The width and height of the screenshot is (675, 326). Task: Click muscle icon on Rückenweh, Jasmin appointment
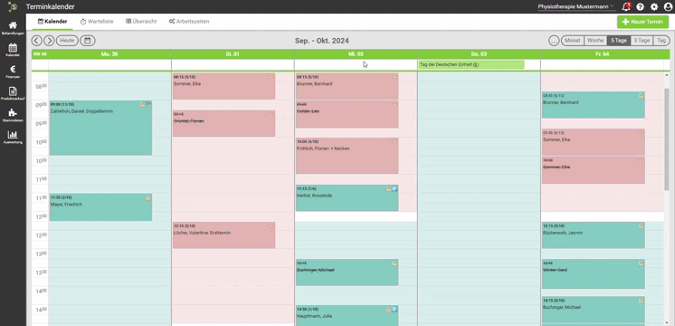641,225
